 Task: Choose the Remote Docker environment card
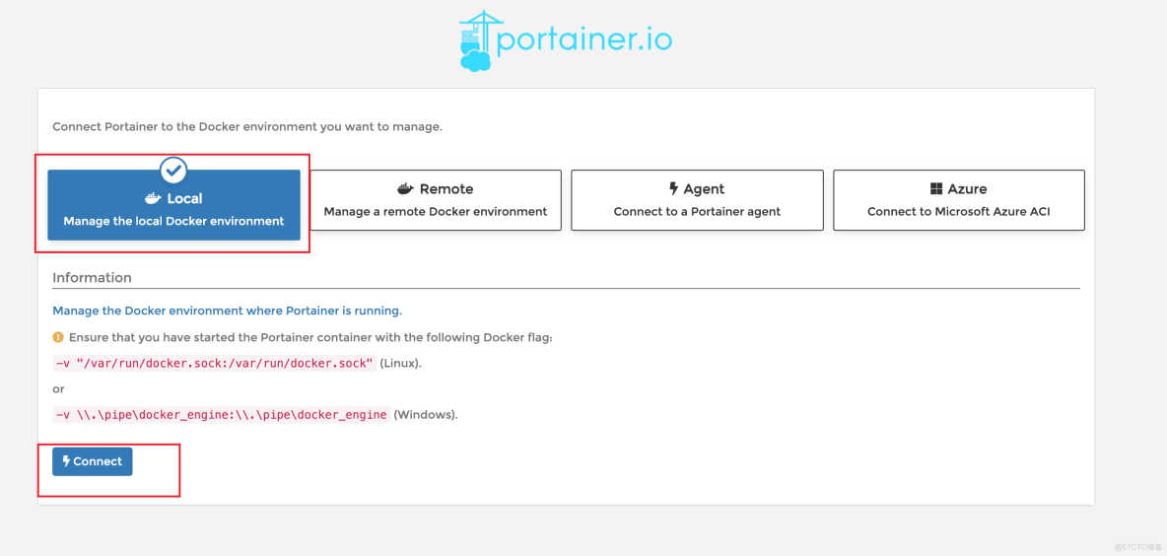point(436,200)
